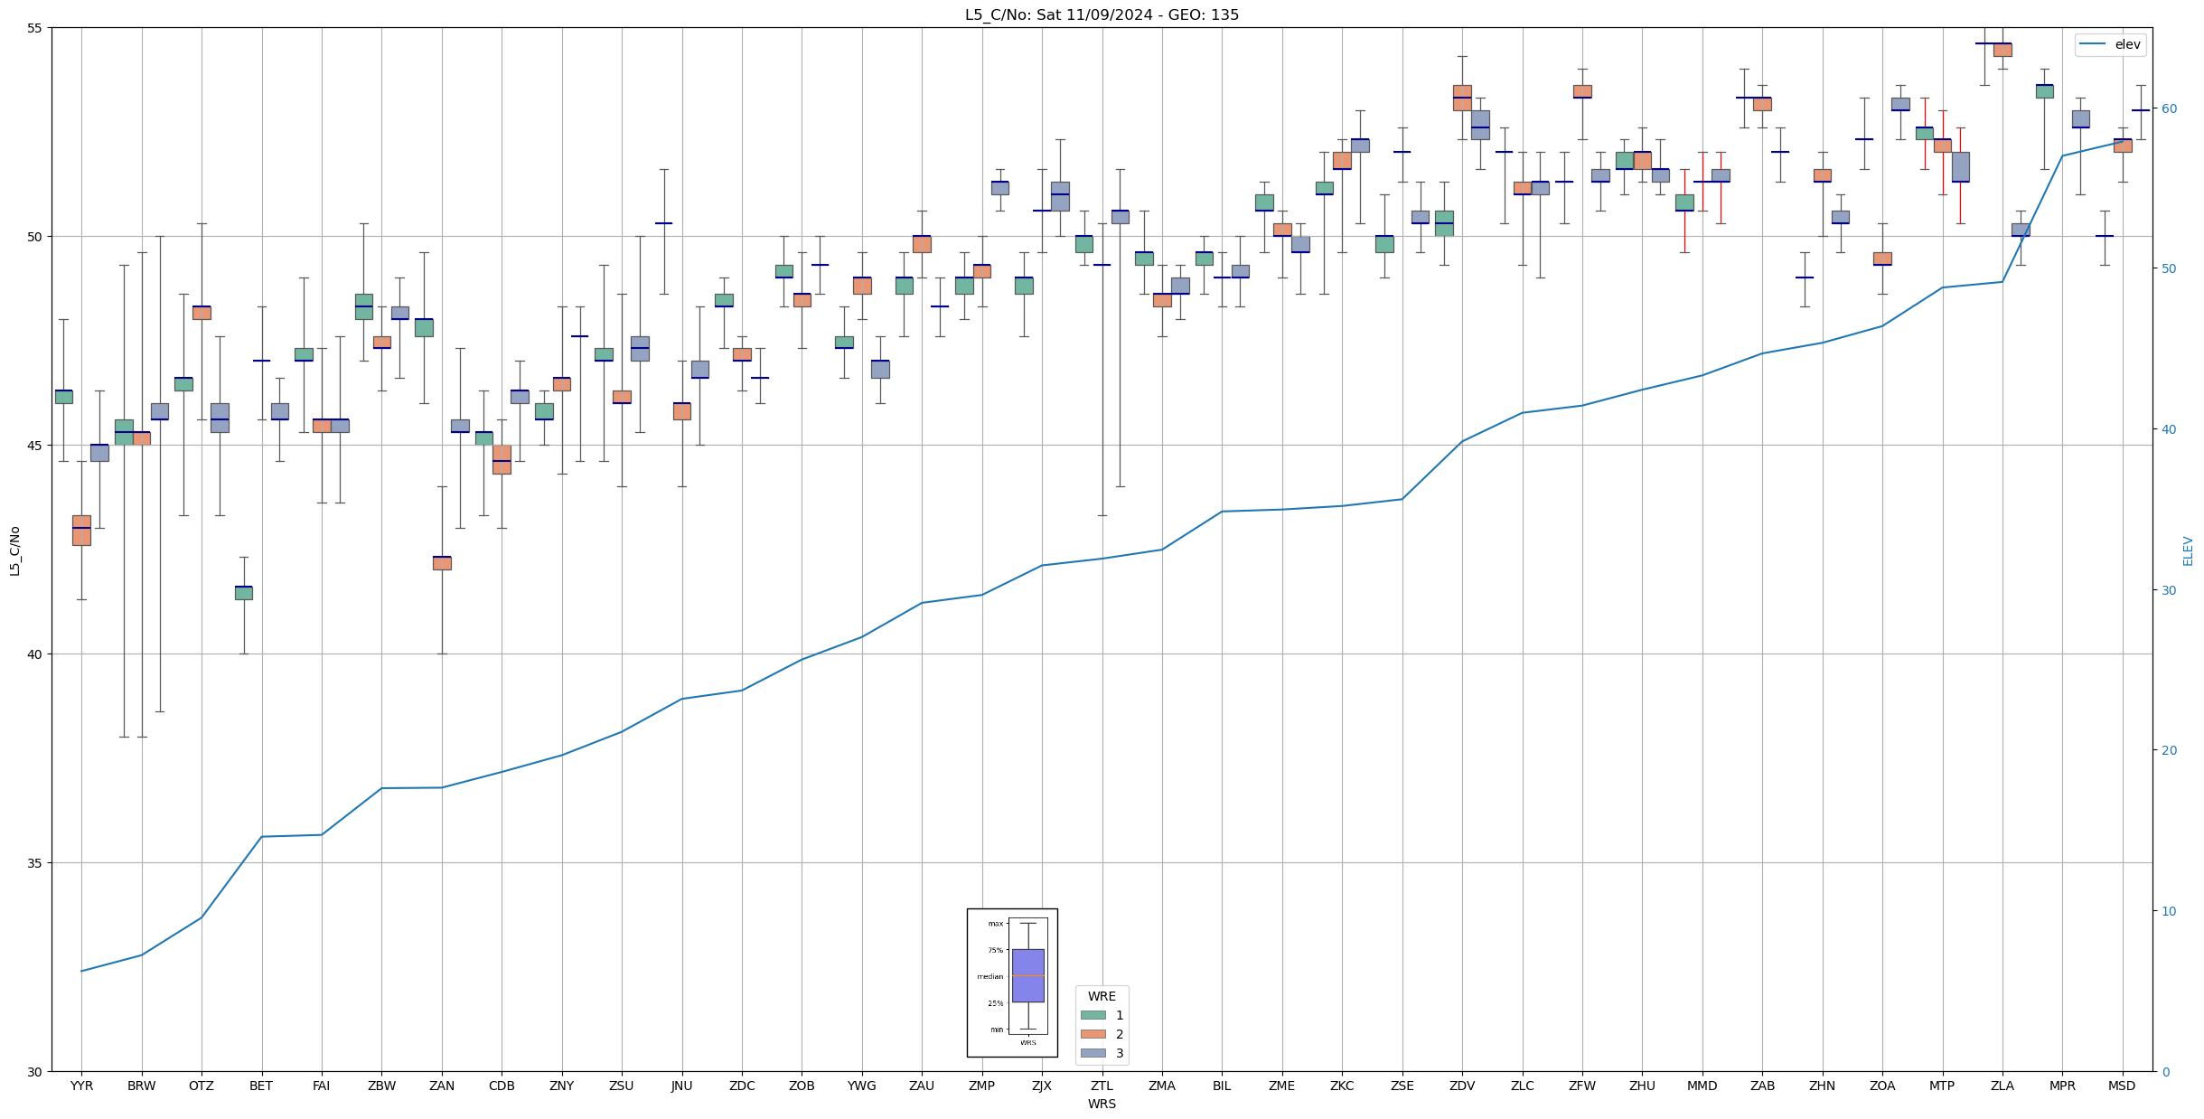
Task: Click the green BET box near 41.5
Action: [244, 592]
